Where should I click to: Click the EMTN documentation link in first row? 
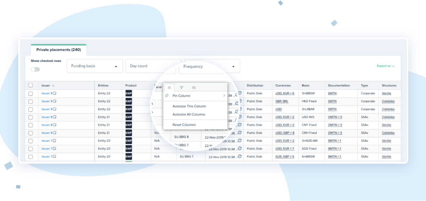point(332,93)
